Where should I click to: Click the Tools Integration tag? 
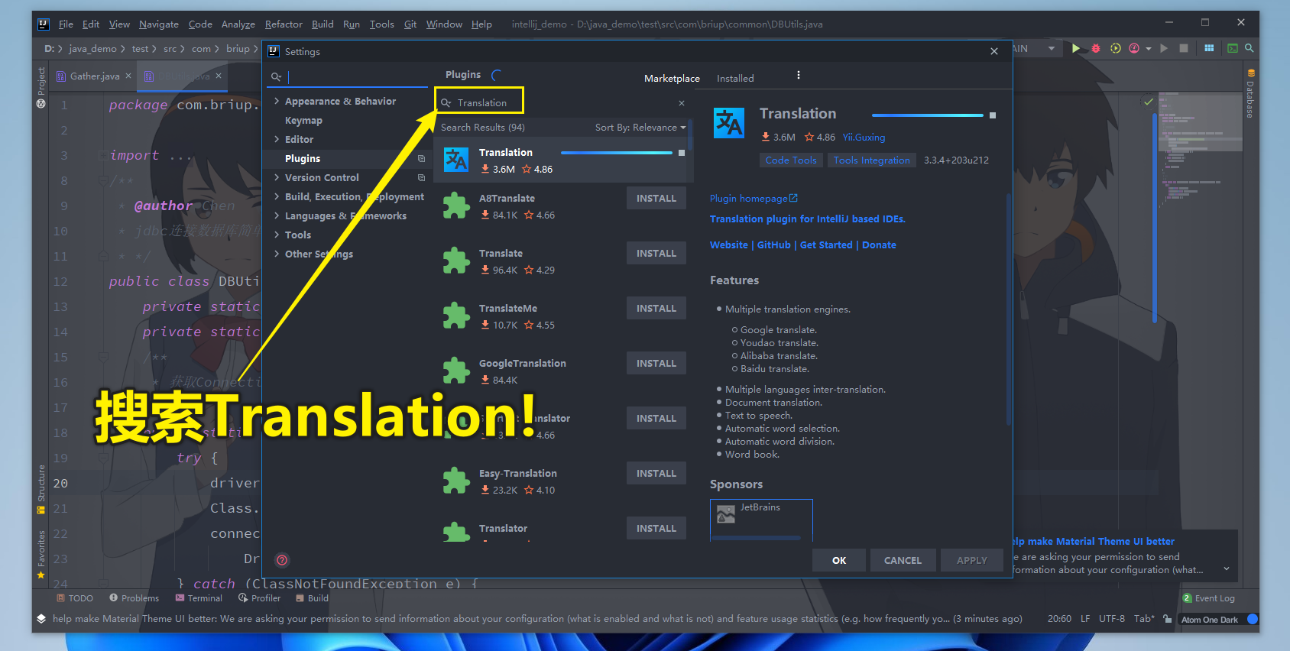click(872, 160)
